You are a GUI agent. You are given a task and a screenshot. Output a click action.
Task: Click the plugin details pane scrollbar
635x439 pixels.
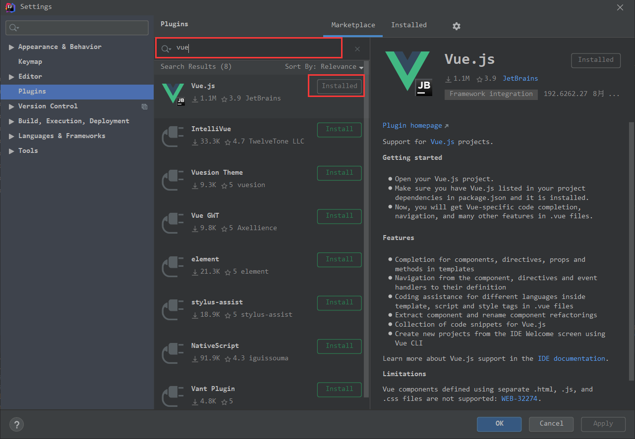(x=632, y=252)
